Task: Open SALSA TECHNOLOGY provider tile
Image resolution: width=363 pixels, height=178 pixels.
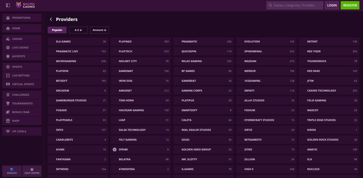Action: coord(141,130)
